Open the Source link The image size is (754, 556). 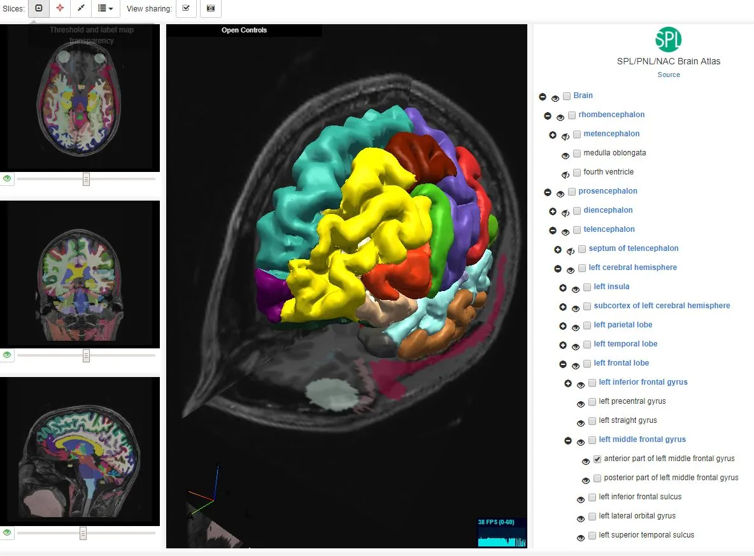(668, 75)
